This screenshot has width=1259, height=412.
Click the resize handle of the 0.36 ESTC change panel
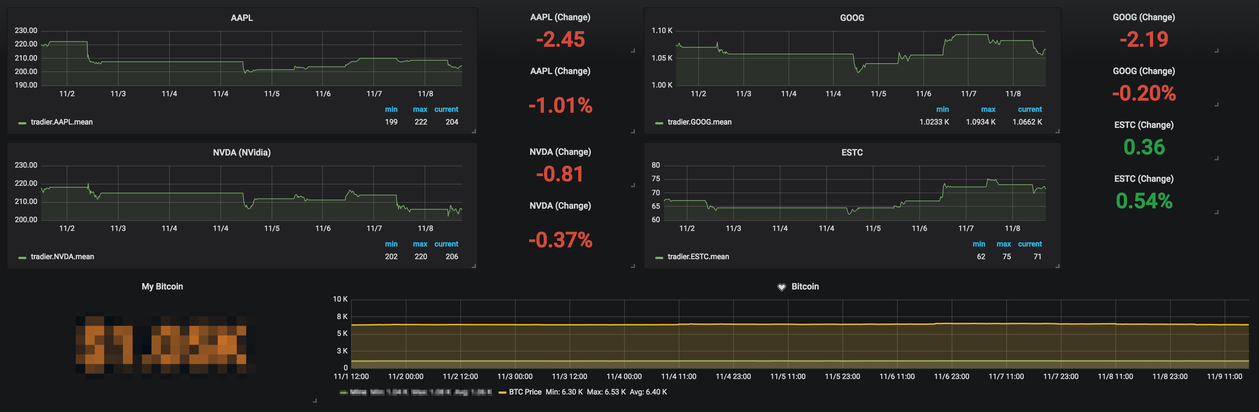(x=1217, y=158)
